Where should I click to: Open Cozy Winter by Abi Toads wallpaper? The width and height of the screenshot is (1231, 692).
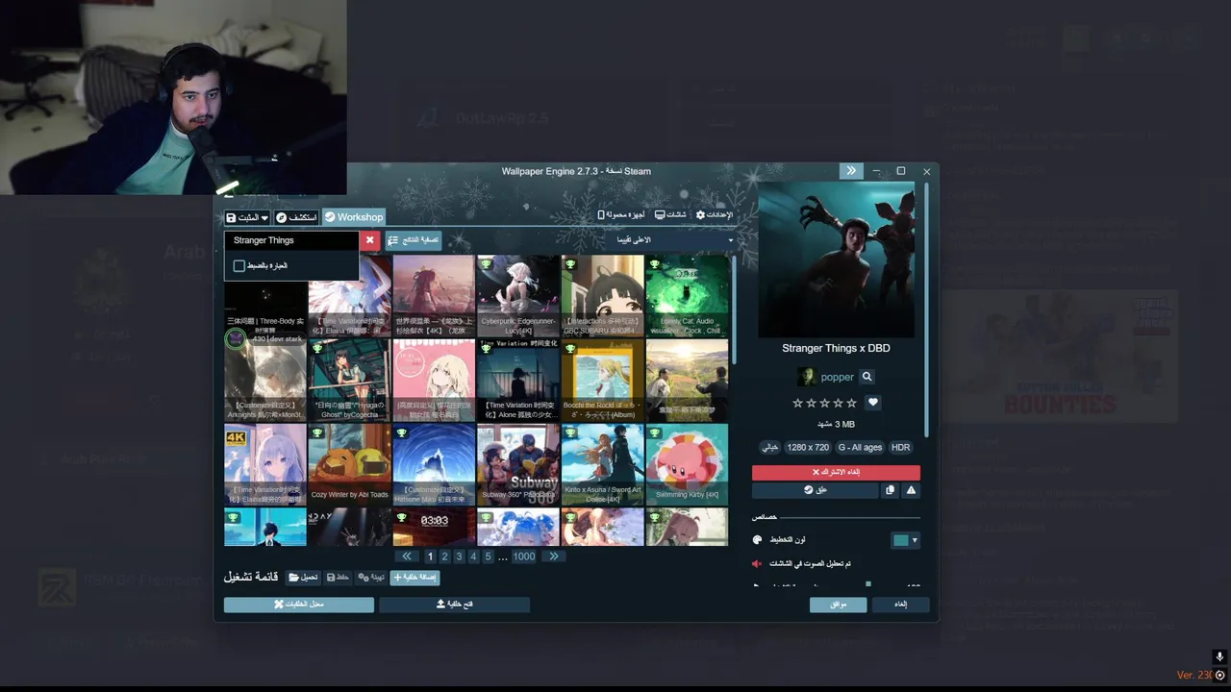pos(350,465)
